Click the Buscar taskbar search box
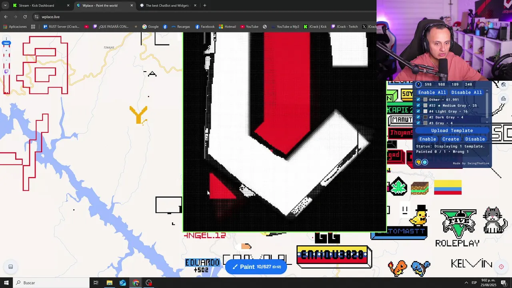 [x=51, y=283]
